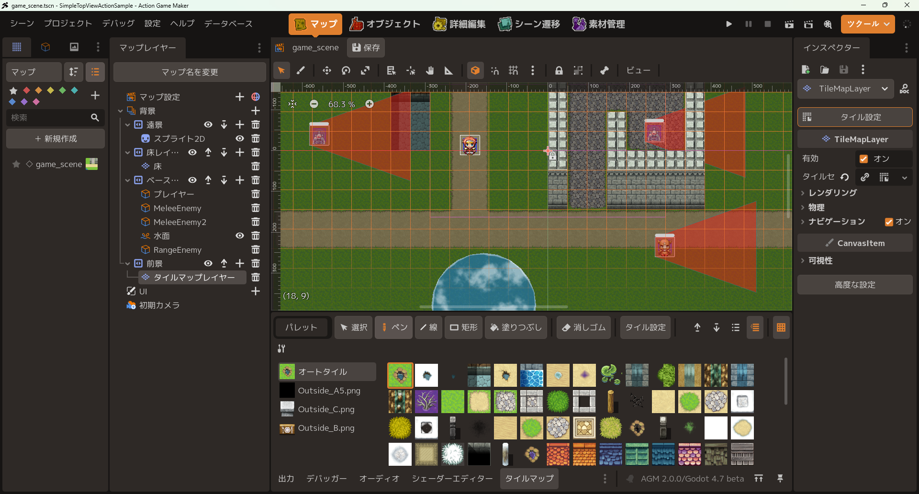Toggle the orange cube snap icon
This screenshot has height=494, width=919.
pos(475,70)
